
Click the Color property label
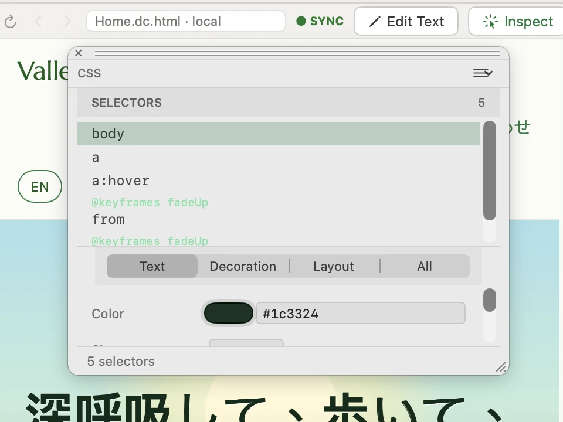[x=108, y=314]
